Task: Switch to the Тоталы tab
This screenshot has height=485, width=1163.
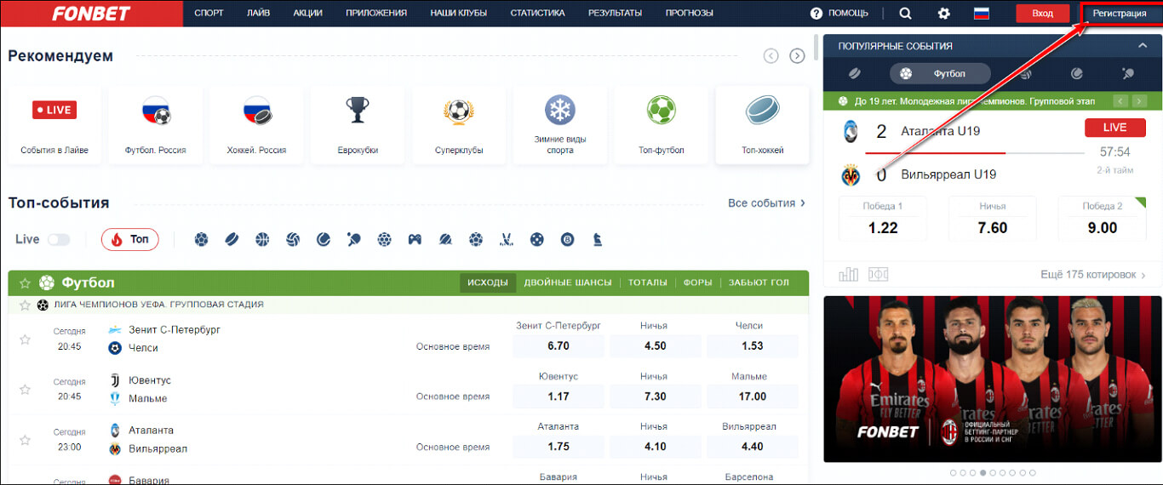Action: pyautogui.click(x=648, y=282)
